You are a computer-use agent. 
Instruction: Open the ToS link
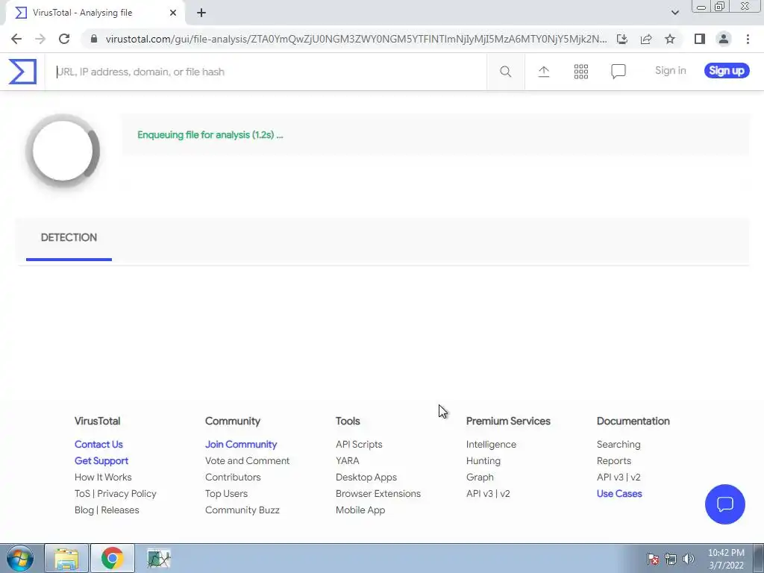click(x=82, y=494)
